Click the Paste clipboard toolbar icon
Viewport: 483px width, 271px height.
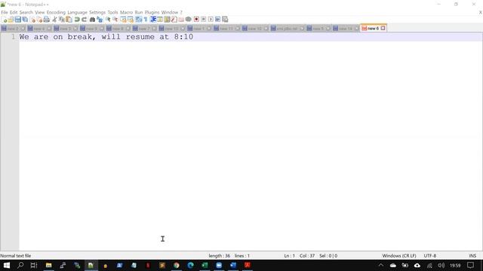[69, 20]
